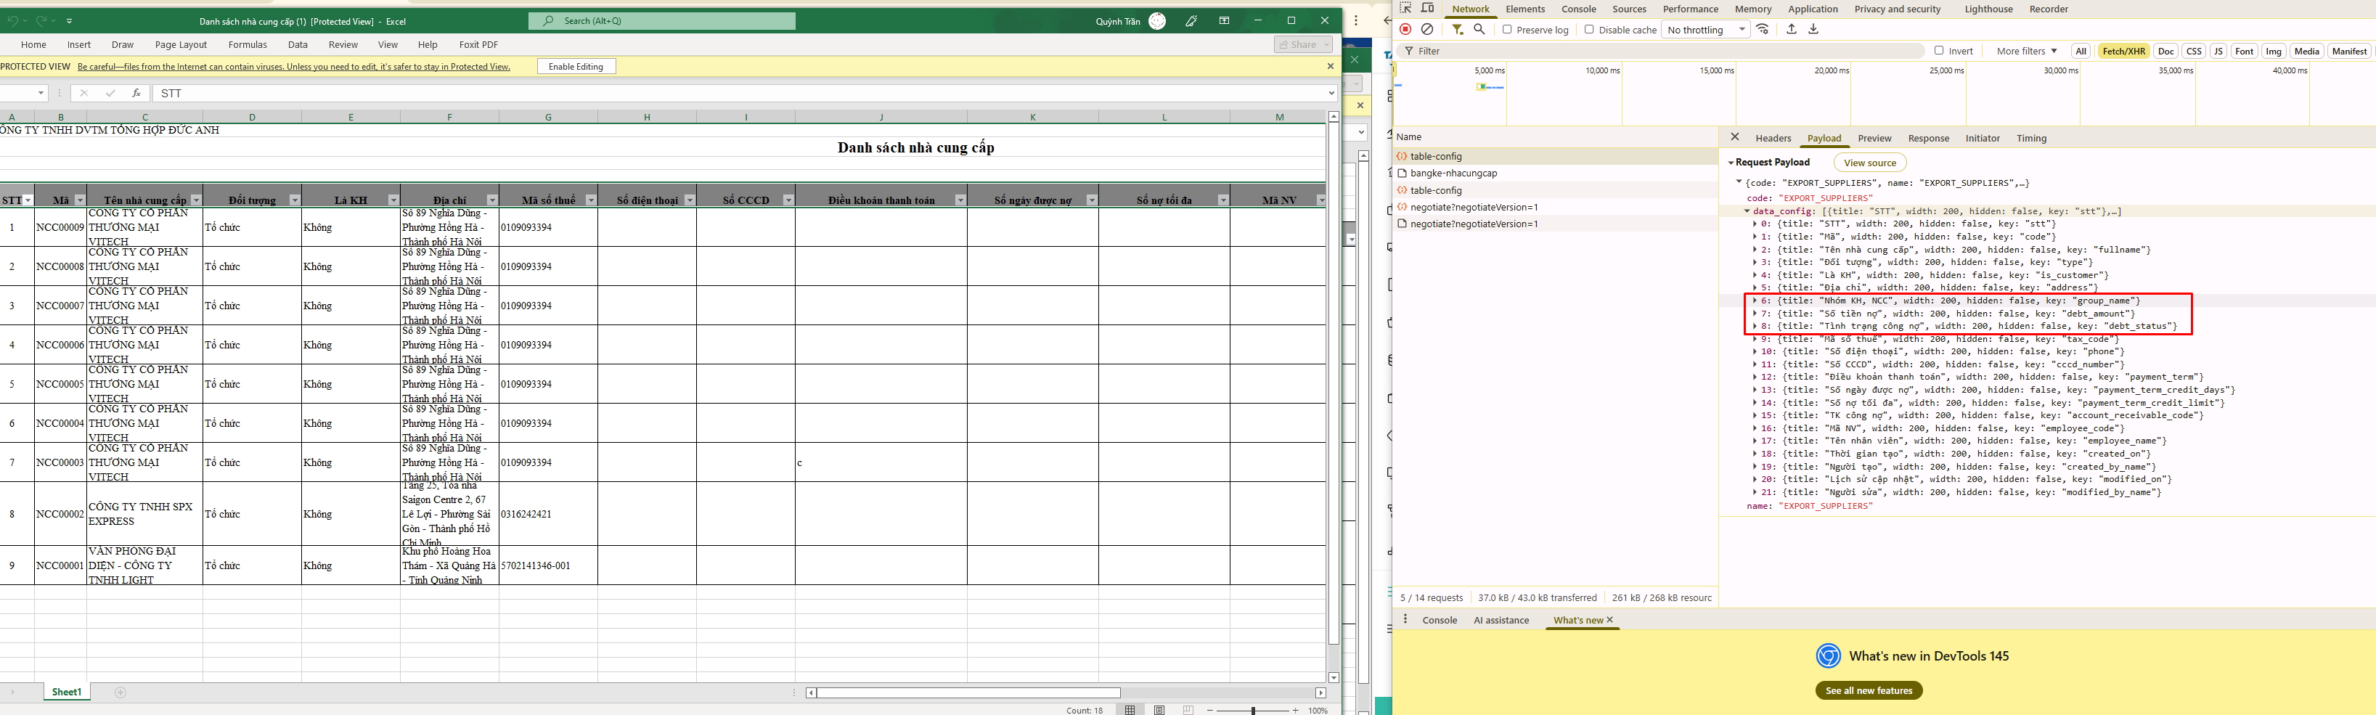Focus the network Filter input field
This screenshot has height=715, width=2376.
point(1668,51)
